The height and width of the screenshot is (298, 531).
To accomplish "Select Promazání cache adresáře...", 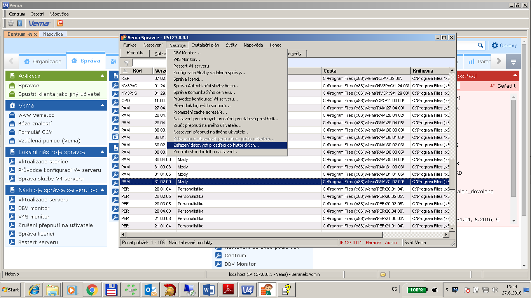I will (227, 112).
